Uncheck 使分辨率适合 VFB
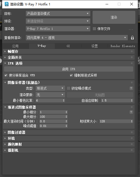Viewport: 140px width, 177px height. click(x=6, y=75)
